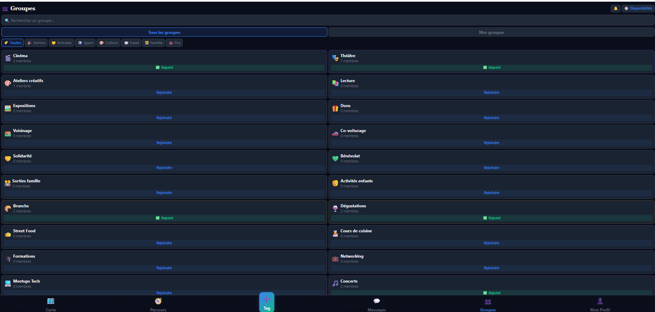Viewport: 655px width, 312px height.
Task: Open Disponibilités button
Action: 638,9
